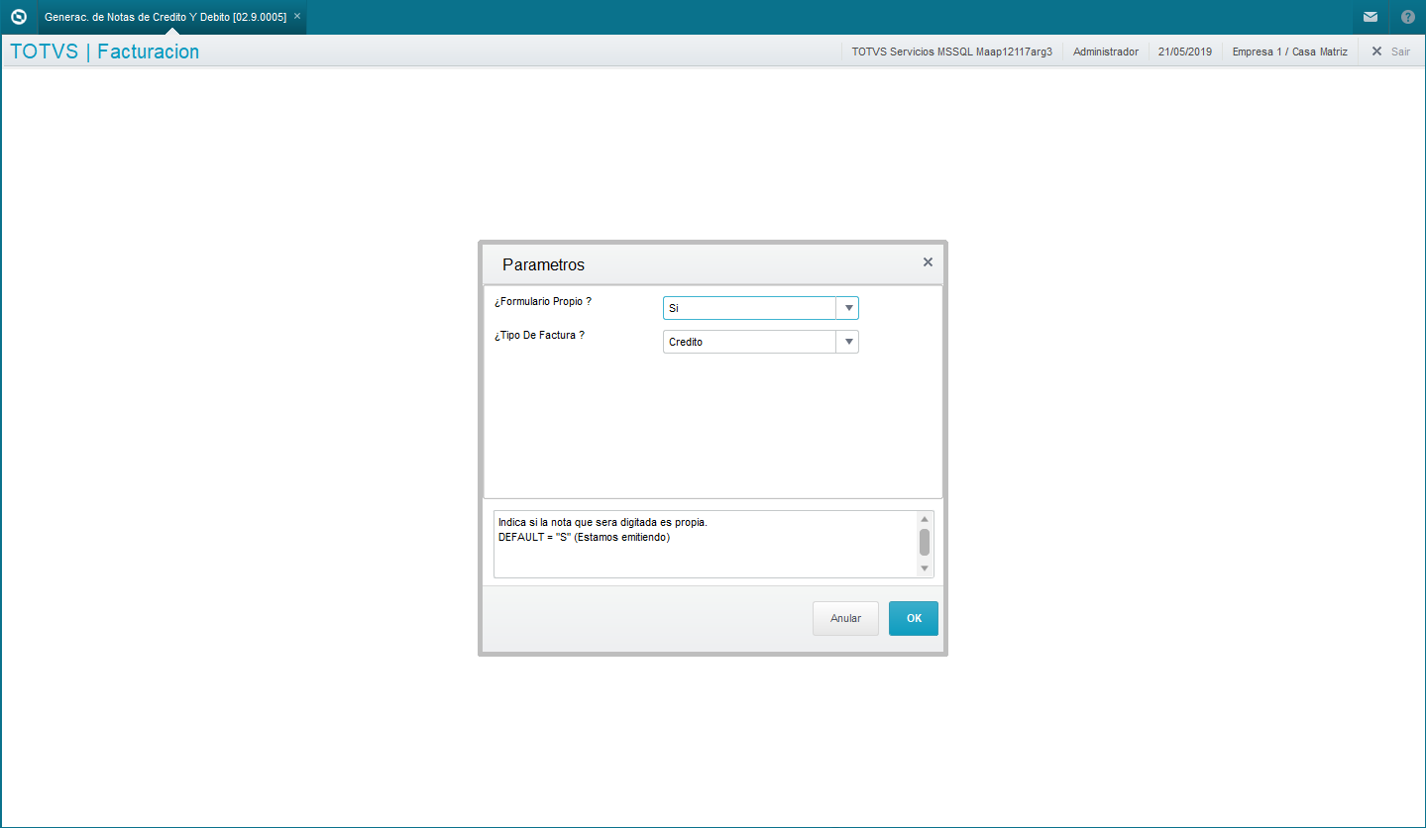This screenshot has height=828, width=1426.
Task: Open the mail messages icon
Action: (x=1370, y=17)
